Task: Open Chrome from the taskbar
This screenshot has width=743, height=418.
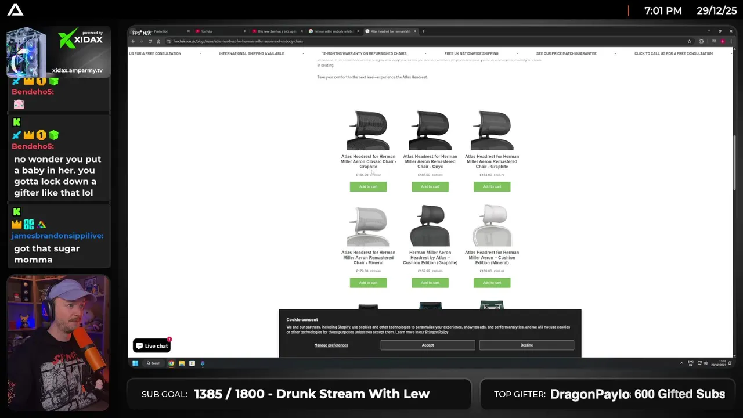Action: [x=171, y=363]
